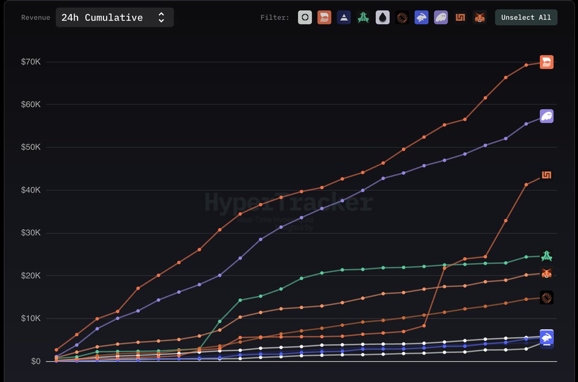Toggle the blue rabbit logo filter
The width and height of the screenshot is (578, 382).
point(421,18)
